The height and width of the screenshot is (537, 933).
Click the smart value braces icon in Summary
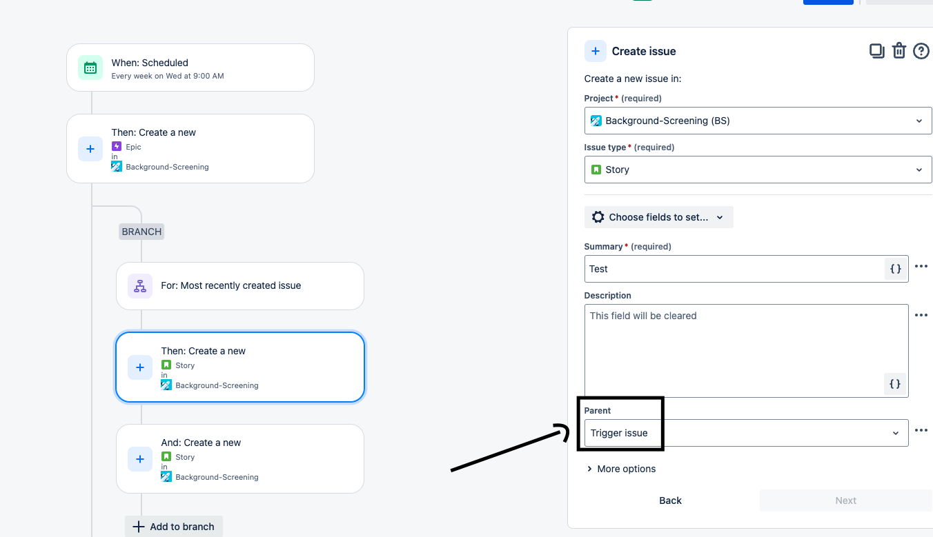[895, 269]
